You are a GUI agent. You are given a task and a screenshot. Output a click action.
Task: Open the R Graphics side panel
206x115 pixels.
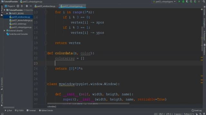204,23
